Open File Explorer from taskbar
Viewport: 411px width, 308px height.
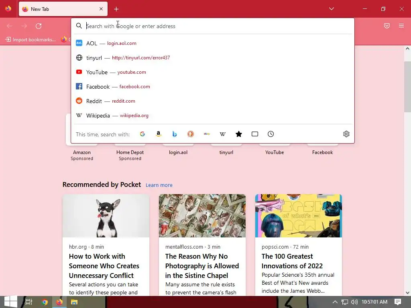(x=74, y=302)
